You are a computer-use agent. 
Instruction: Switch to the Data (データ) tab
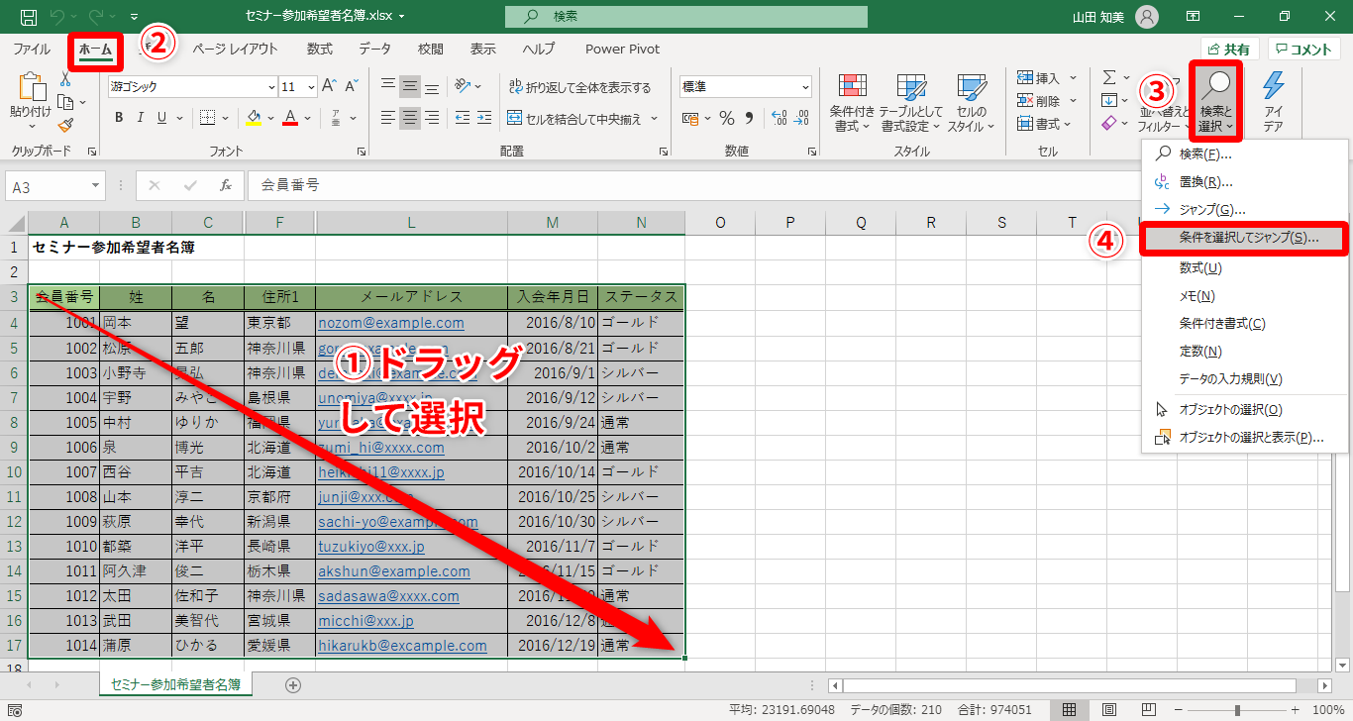click(x=374, y=50)
